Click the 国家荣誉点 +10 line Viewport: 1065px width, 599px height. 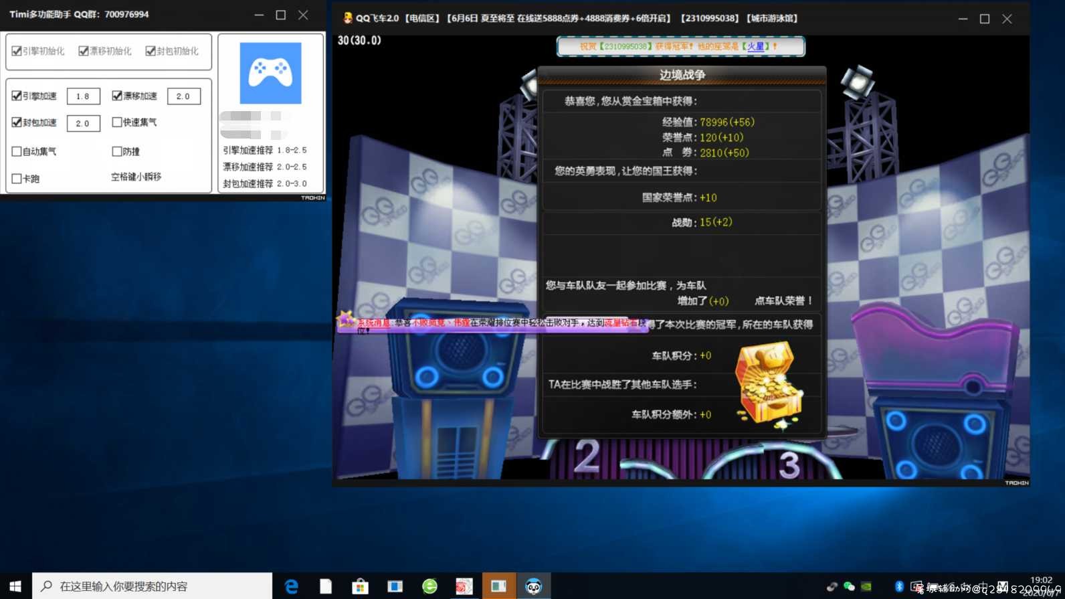pos(679,197)
